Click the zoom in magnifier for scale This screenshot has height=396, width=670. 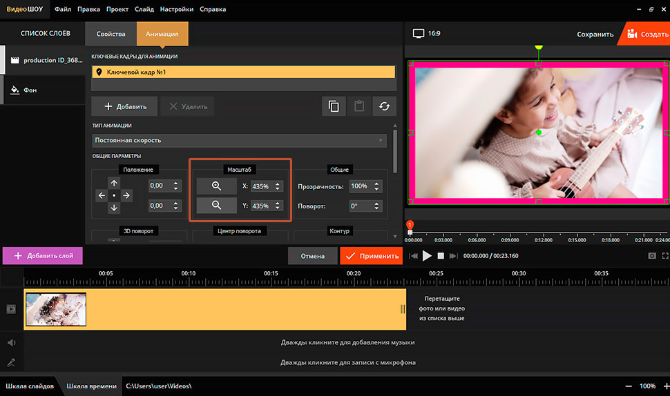coord(216,186)
